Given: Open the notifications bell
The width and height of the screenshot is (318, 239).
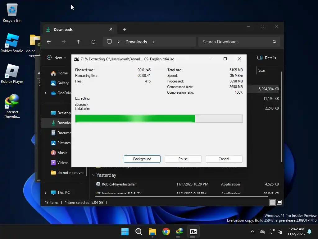Looking at the screenshot, I should tap(310, 232).
